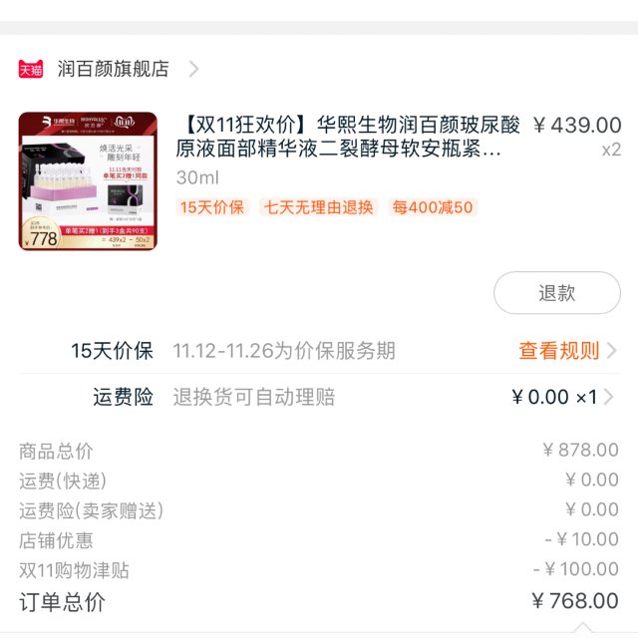Tap the Tmall cat logo icon
This screenshot has width=638, height=638.
click(x=31, y=69)
